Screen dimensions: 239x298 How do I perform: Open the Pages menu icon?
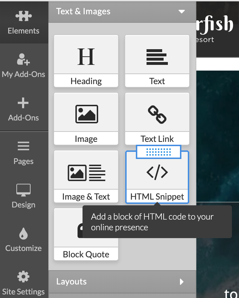(23, 146)
